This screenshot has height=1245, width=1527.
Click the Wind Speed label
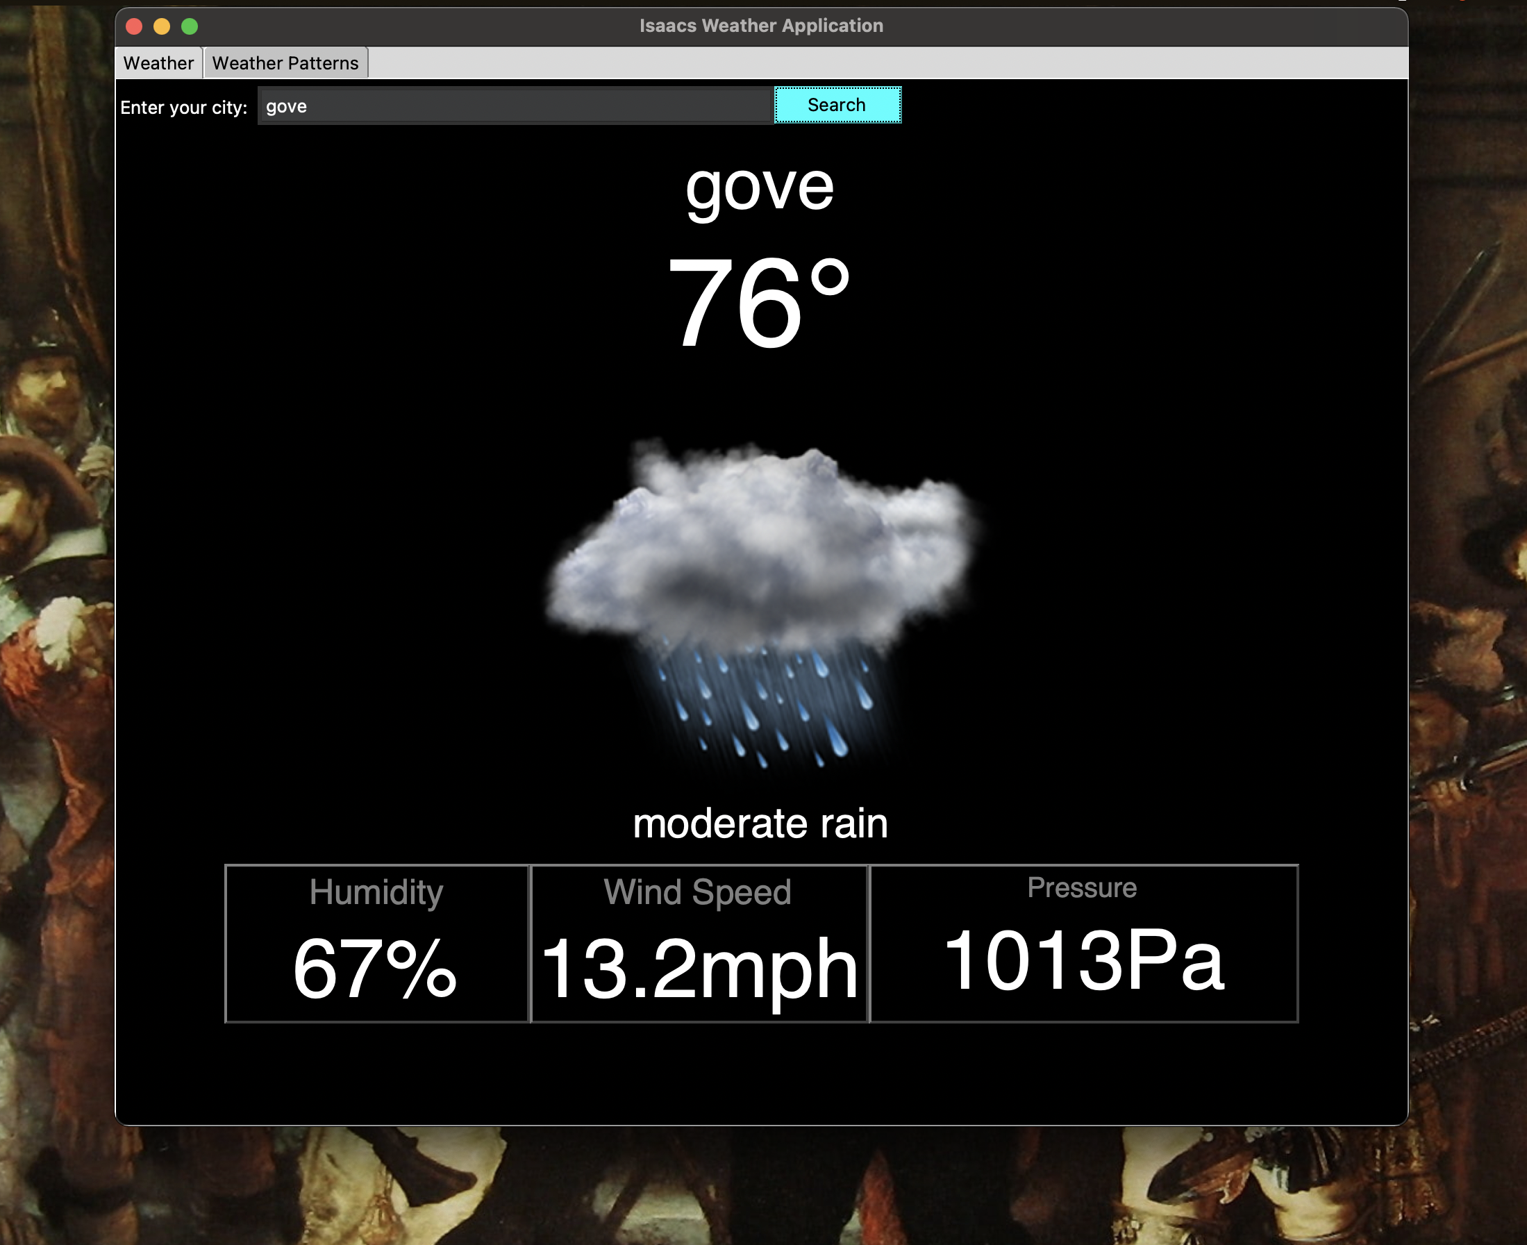coord(697,893)
